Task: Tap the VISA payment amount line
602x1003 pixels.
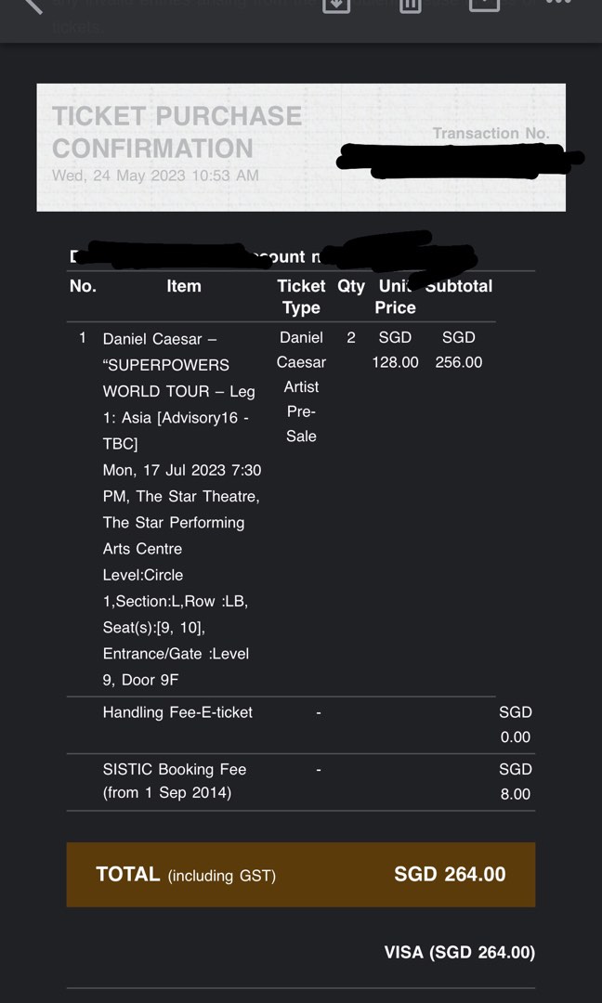Action: pyautogui.click(x=459, y=952)
